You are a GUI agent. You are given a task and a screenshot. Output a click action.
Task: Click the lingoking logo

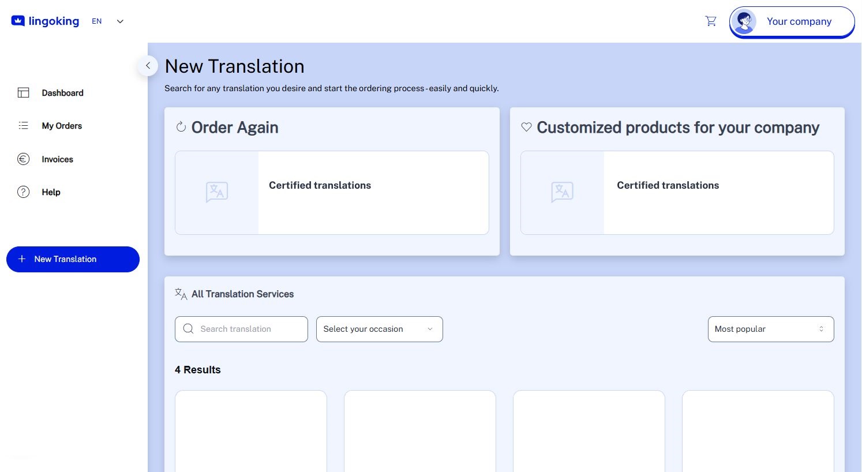(x=45, y=21)
